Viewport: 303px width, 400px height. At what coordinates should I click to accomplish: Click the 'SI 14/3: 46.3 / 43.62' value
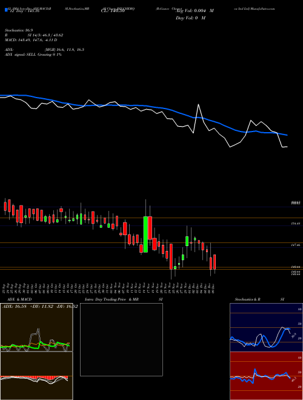coord(45,35)
